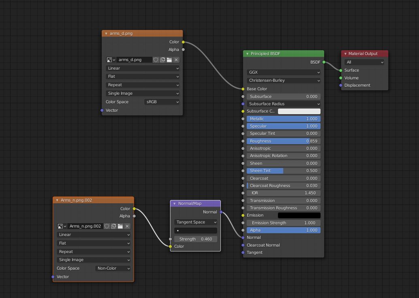Click the black Emission color swatch
The height and width of the screenshot is (298, 419).
pyautogui.click(x=299, y=215)
